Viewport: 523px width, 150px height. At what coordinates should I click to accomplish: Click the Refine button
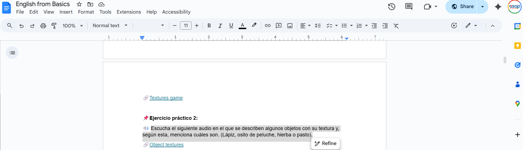(x=326, y=144)
